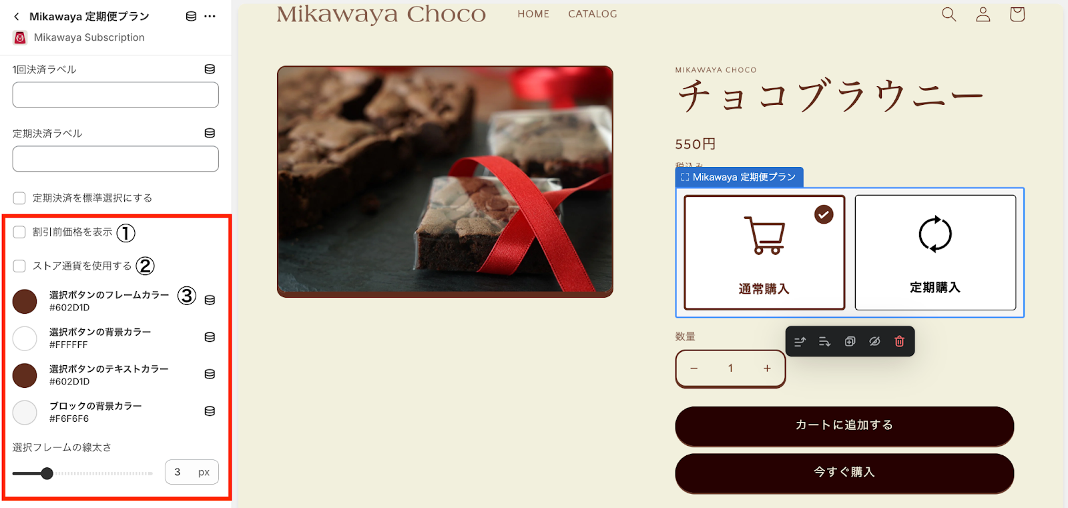Click the カートに追加する button
The width and height of the screenshot is (1068, 508).
844,426
